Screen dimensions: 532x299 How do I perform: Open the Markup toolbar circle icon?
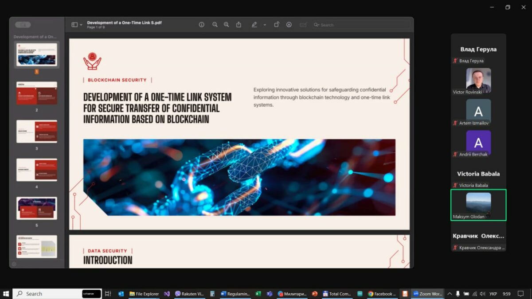click(289, 25)
